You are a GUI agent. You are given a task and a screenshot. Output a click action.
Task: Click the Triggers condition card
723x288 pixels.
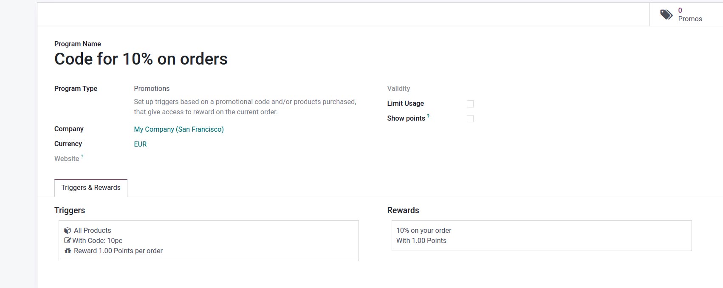209,240
